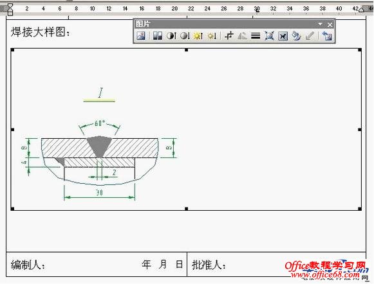Image resolution: width=374 pixels, height=284 pixels.
Task: Click the Insert Picture icon
Action: (141, 36)
